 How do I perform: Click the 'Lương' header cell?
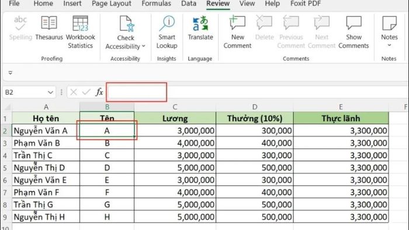tap(175, 119)
